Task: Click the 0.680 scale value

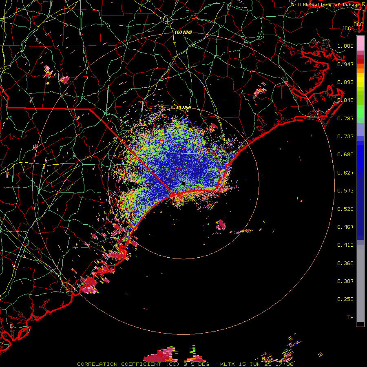Action: 345,155
